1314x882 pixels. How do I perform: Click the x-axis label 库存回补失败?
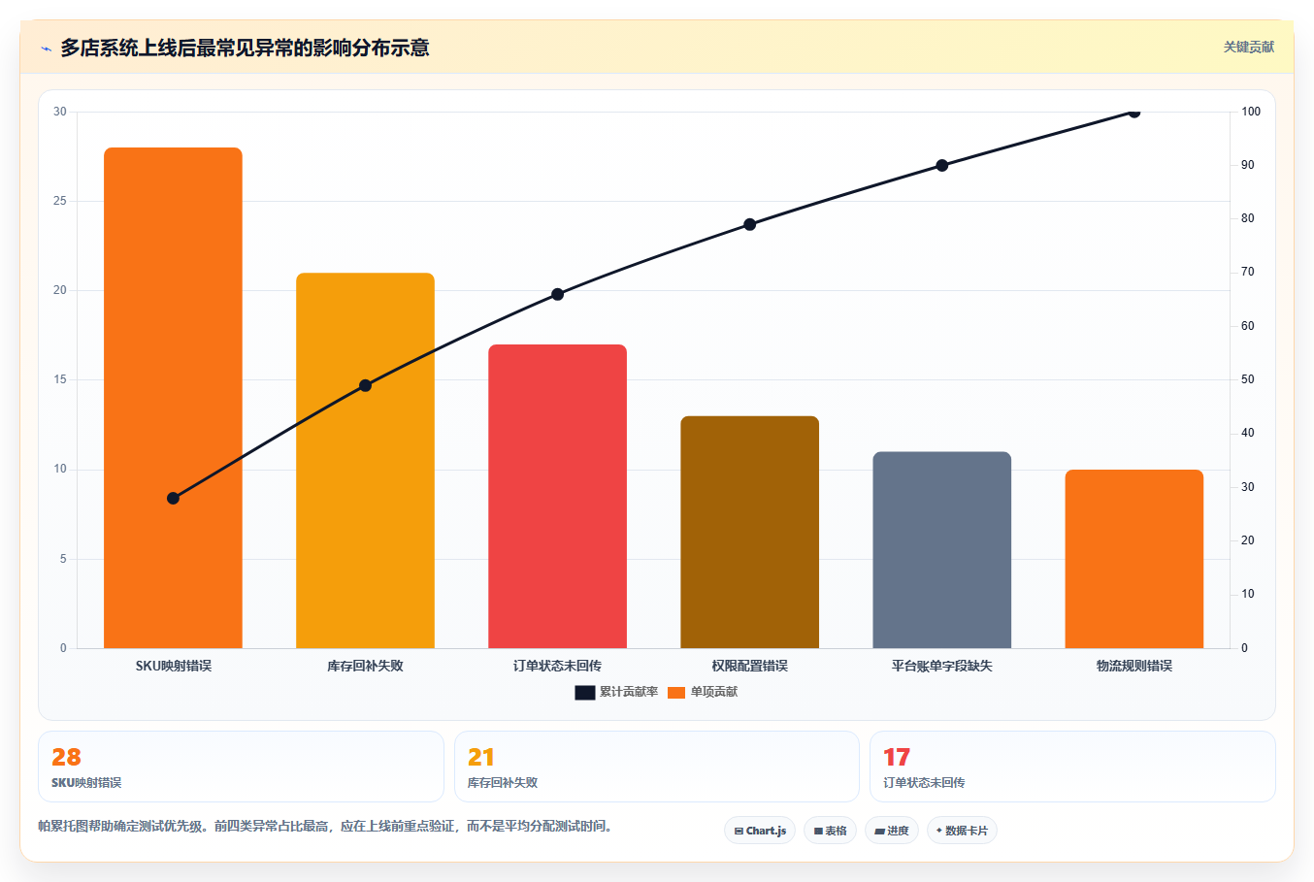[x=365, y=666]
